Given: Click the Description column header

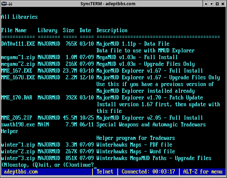Looking at the screenshot, I should click(x=112, y=30).
